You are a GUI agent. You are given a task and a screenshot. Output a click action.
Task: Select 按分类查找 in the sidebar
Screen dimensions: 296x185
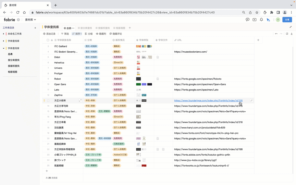pyautogui.click(x=14, y=60)
